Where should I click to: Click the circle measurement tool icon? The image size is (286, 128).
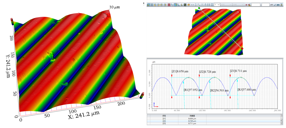tap(205, 5)
